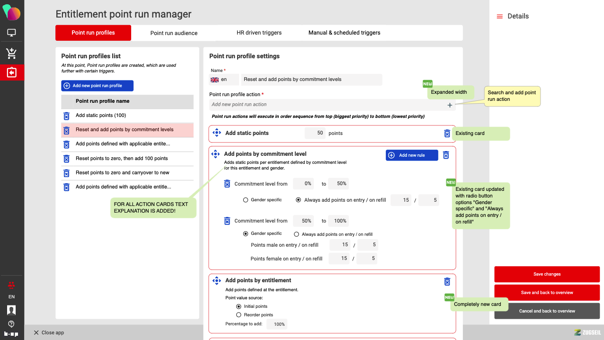The height and width of the screenshot is (340, 604).
Task: Delete the 'Add static points (100)' profile
Action: [x=66, y=116]
